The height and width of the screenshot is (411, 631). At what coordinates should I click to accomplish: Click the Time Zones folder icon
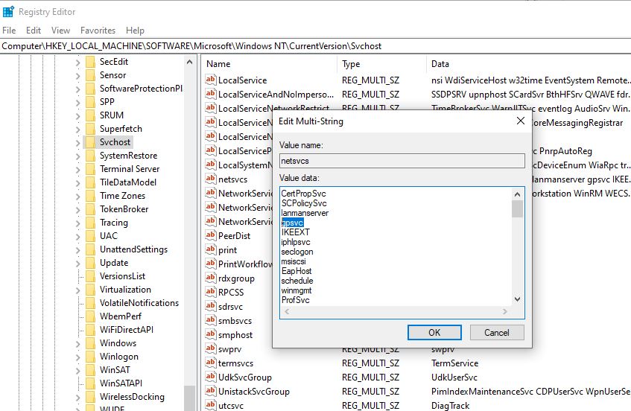[x=91, y=195]
